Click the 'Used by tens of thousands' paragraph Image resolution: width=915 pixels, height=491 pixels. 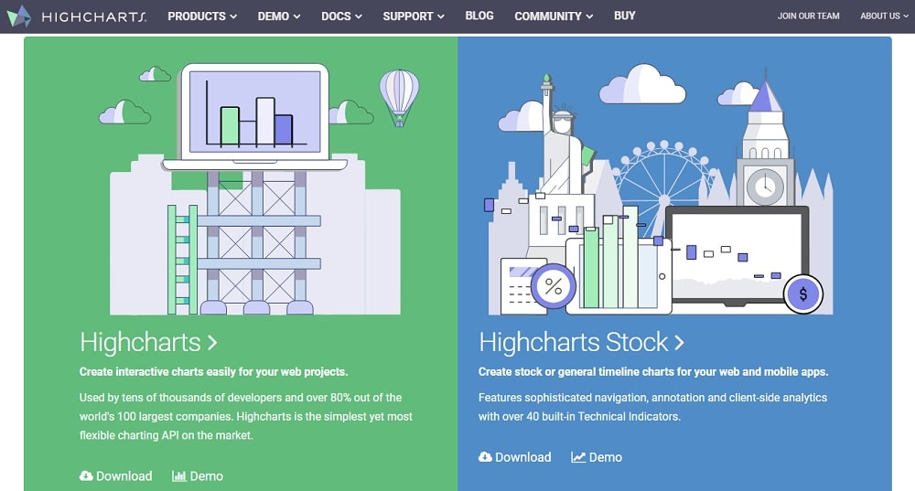(245, 416)
